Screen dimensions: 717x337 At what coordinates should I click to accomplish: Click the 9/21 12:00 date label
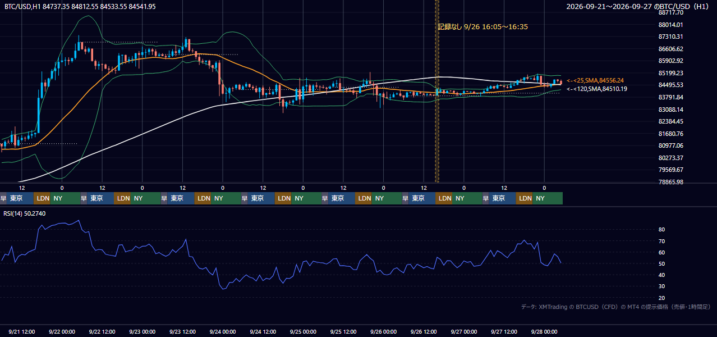(x=22, y=331)
